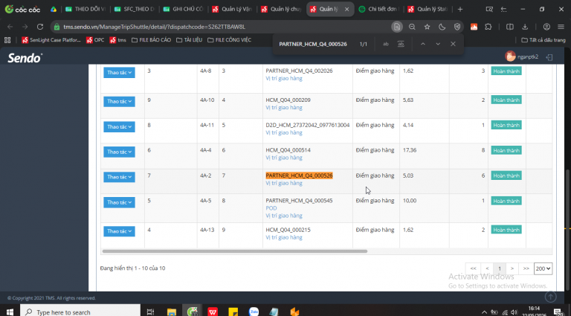Switch to GHI CHÚ CÓ tab
Screen dimensions: 571x316
point(183,10)
